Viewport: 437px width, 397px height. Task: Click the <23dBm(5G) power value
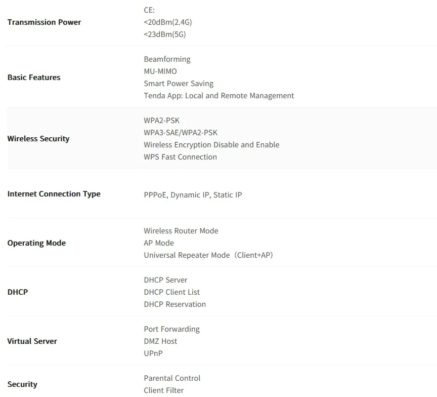click(x=168, y=34)
